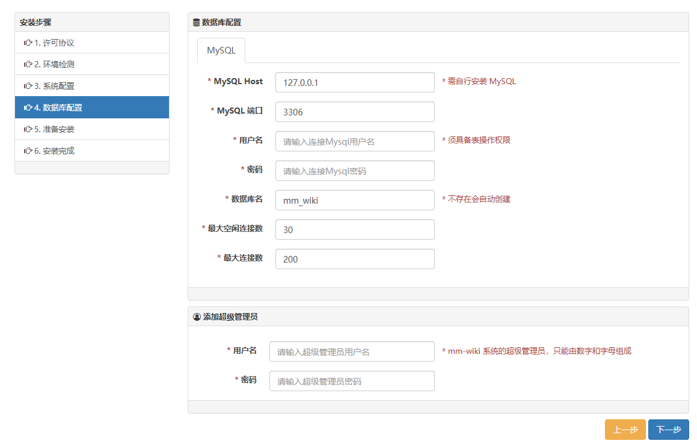
Task: Click the MySQL 用户名 input field
Action: [x=355, y=141]
